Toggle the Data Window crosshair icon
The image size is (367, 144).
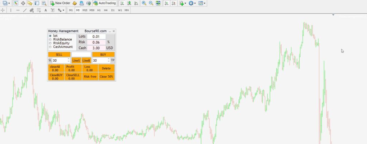(x=23, y=3)
